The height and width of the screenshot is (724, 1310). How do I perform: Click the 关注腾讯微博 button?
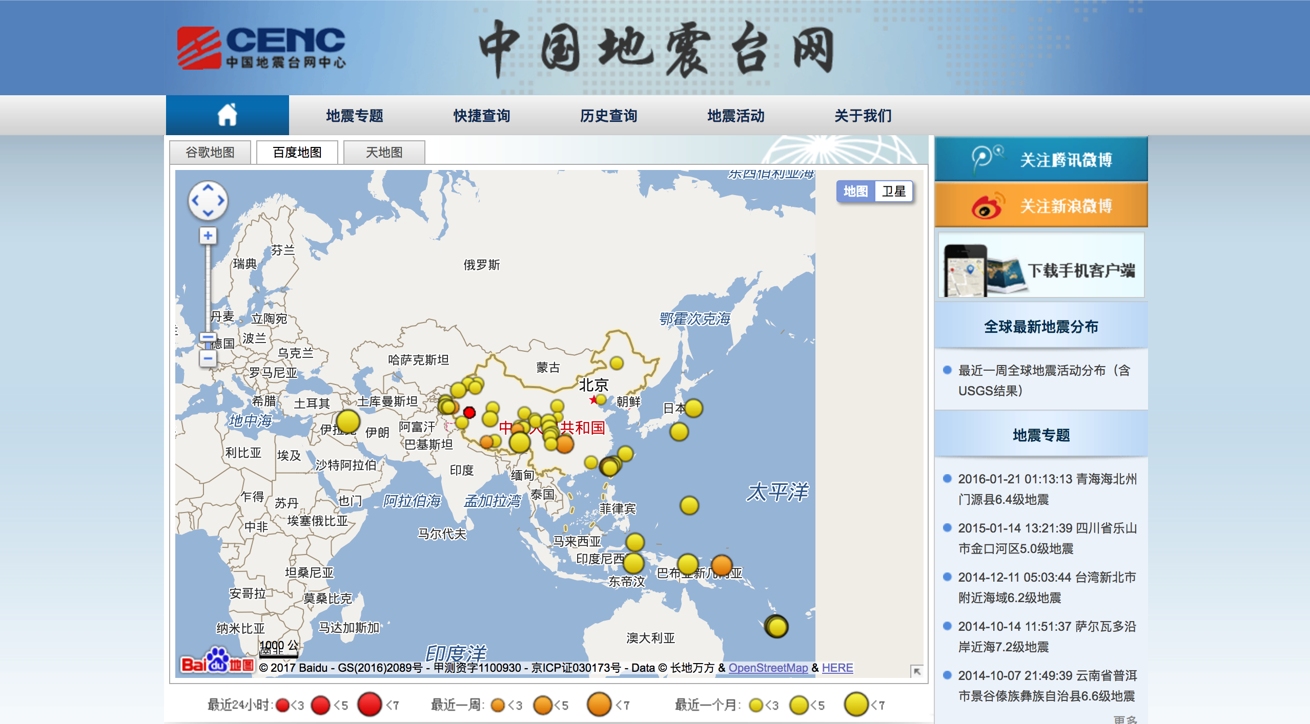coord(1041,159)
